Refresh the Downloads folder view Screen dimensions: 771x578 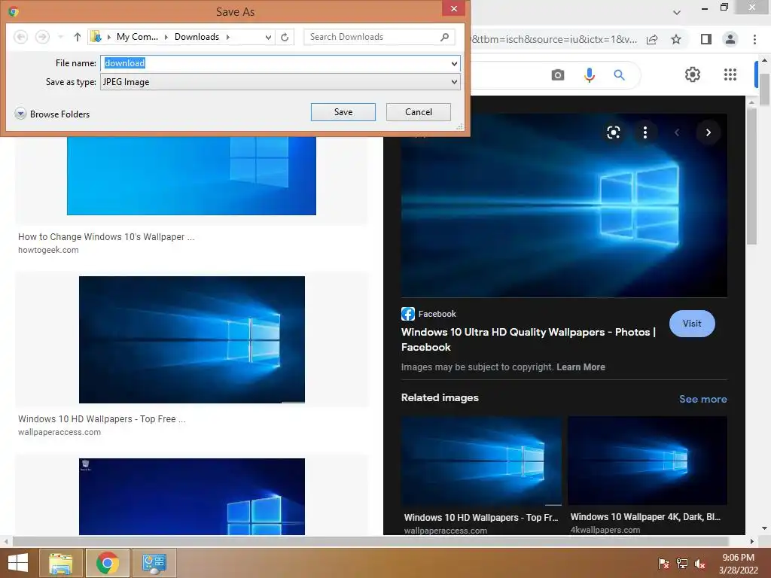pyautogui.click(x=285, y=37)
